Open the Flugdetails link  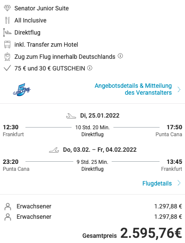click(157, 183)
